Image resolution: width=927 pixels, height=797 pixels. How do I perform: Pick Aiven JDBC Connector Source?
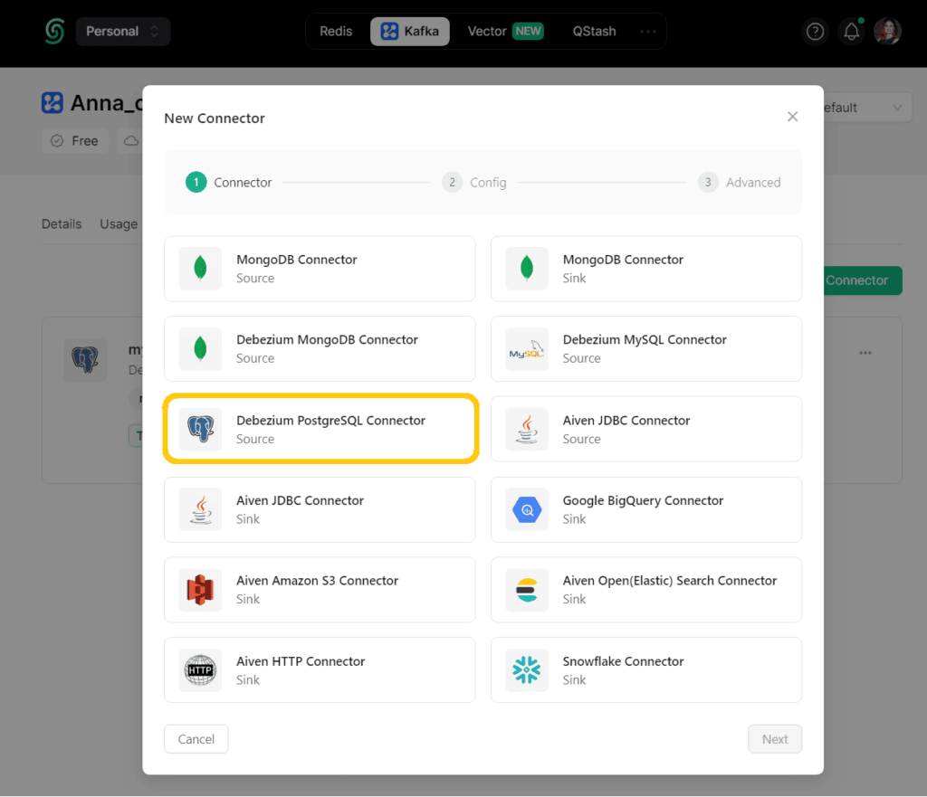coord(646,429)
